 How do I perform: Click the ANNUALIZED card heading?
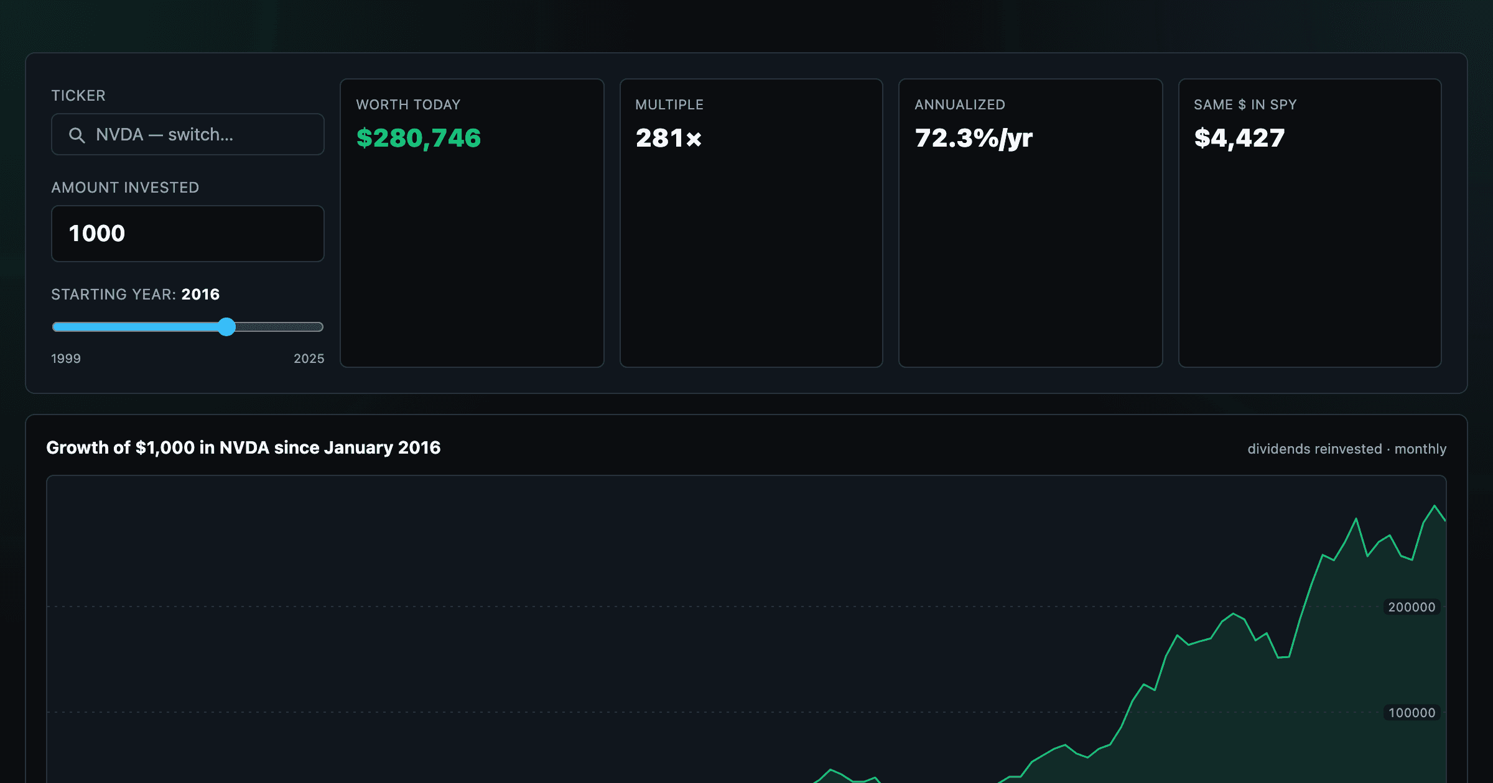[960, 104]
